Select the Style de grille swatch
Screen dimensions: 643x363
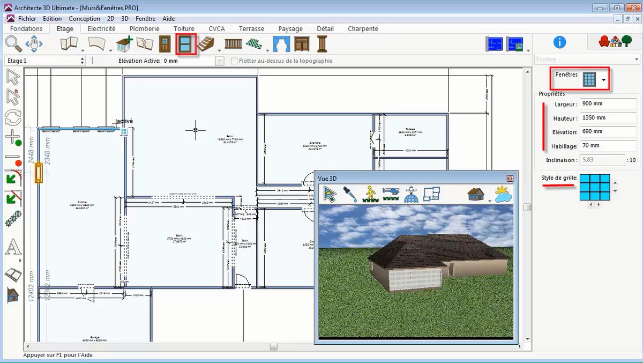tap(595, 187)
